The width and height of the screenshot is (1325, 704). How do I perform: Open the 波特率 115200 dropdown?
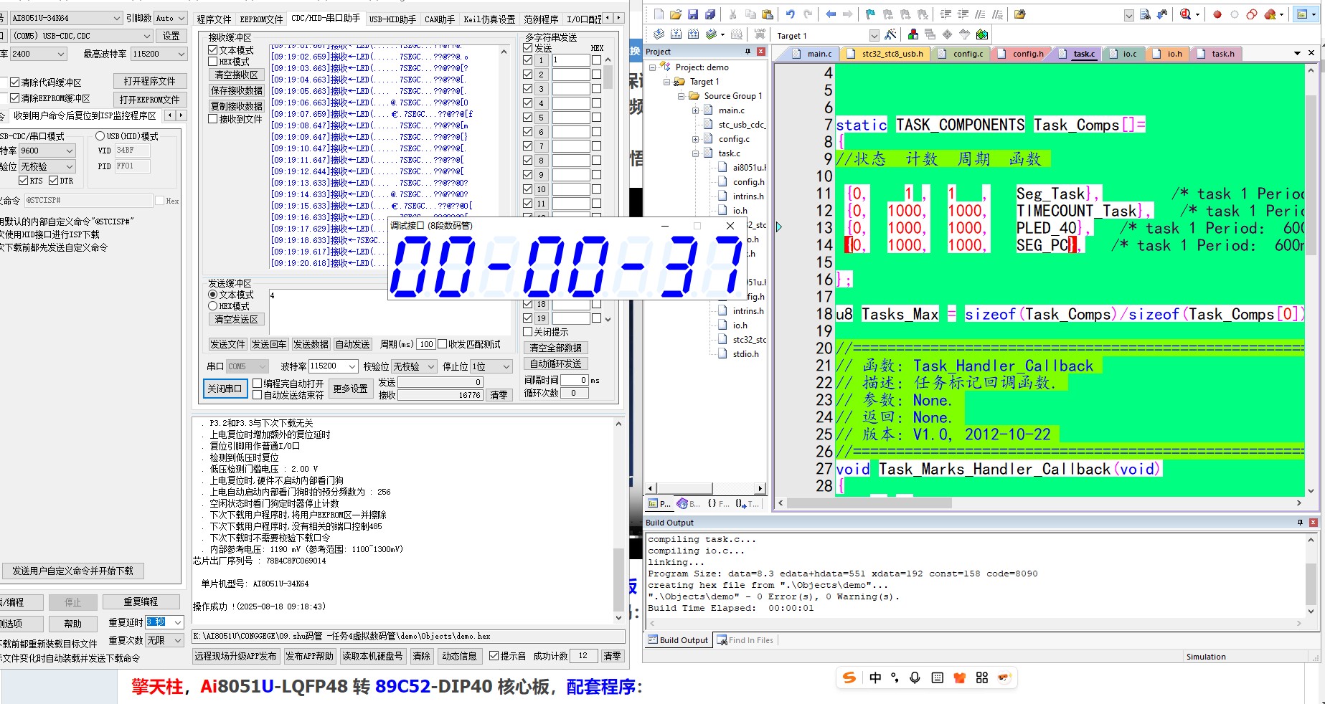(x=333, y=366)
